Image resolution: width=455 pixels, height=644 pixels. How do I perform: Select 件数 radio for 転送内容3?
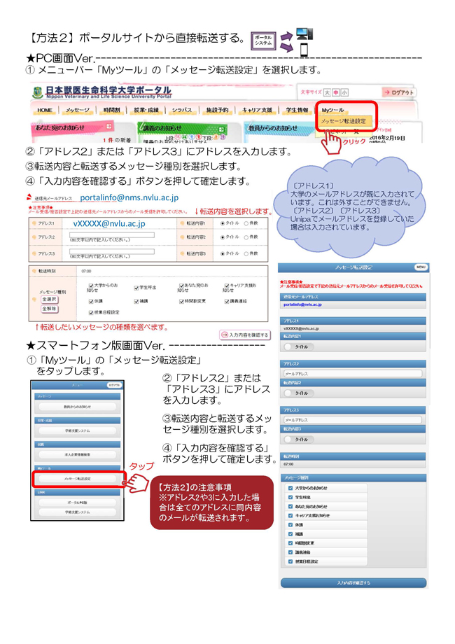pyautogui.click(x=246, y=253)
